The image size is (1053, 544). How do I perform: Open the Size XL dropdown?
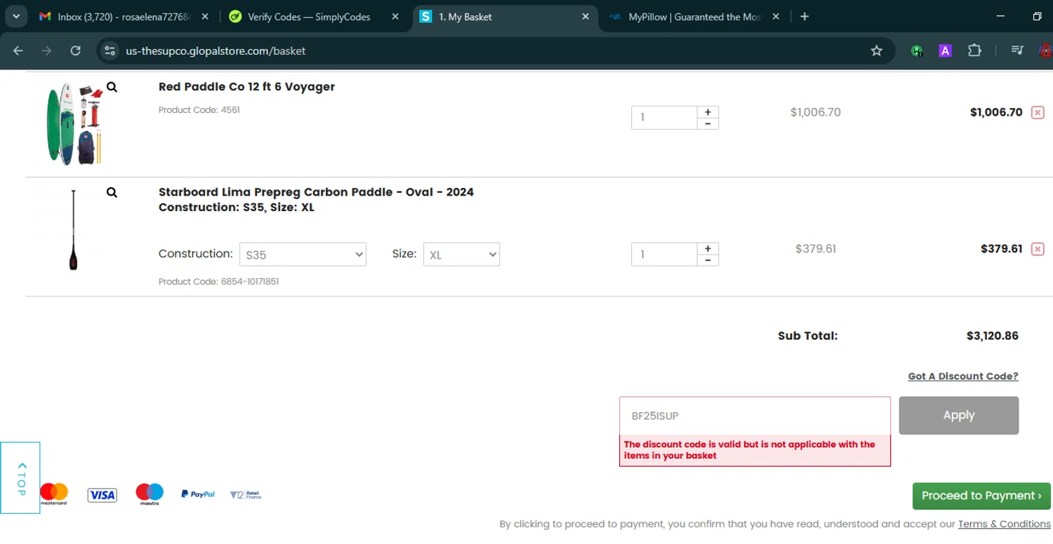461,254
